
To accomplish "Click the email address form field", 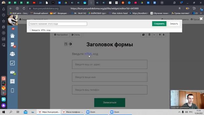I will (x=110, y=65).
